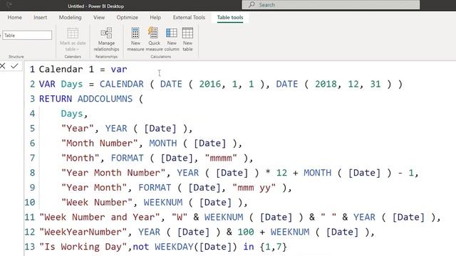This screenshot has height=256, width=456.
Task: Click the "mmm yy" format string
Action: 254,188
